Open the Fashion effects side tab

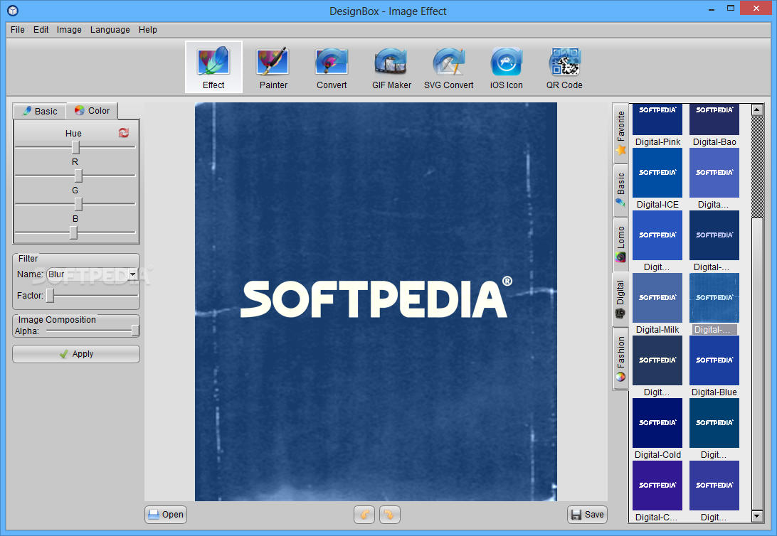click(x=620, y=359)
